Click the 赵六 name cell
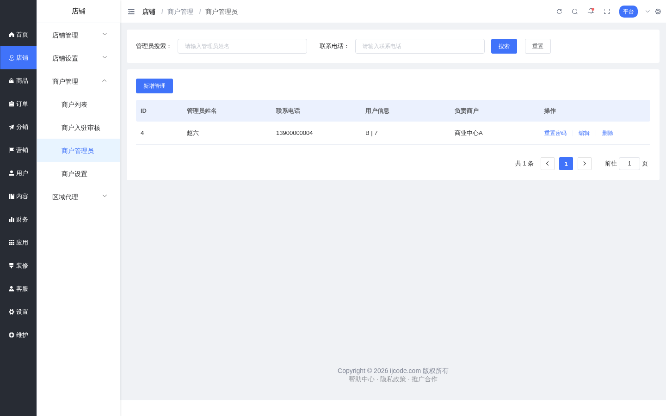 (x=193, y=133)
